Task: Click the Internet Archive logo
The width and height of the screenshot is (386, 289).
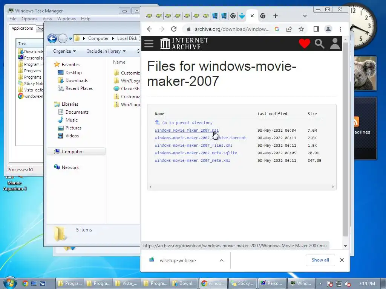Action: (x=184, y=44)
